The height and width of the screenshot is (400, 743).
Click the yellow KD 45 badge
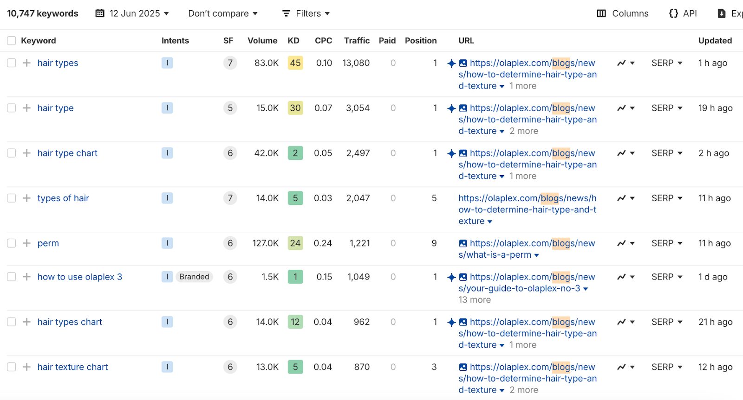tap(295, 63)
